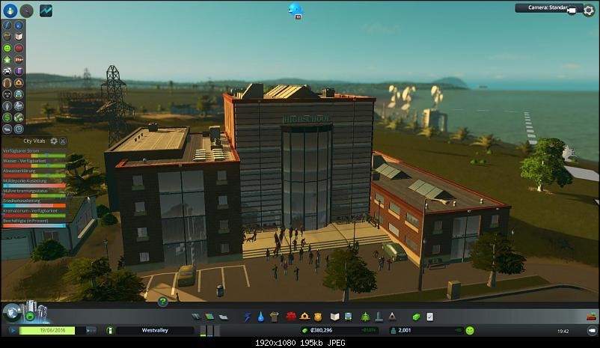This screenshot has height=348, width=600.
Task: Close the City Vitals panel
Action: tap(63, 141)
